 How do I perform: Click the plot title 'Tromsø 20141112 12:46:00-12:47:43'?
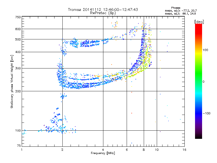[103, 10]
